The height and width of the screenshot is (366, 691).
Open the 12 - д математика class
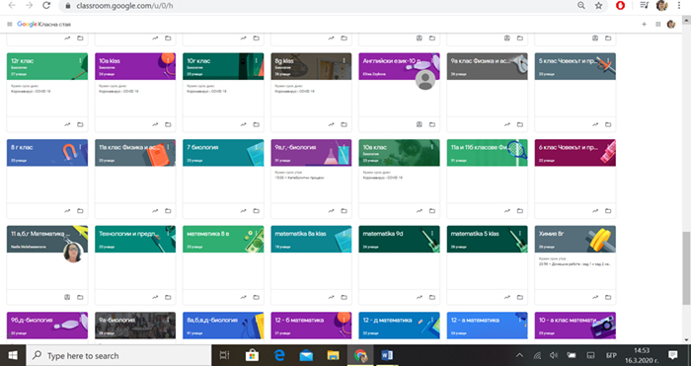click(x=387, y=320)
